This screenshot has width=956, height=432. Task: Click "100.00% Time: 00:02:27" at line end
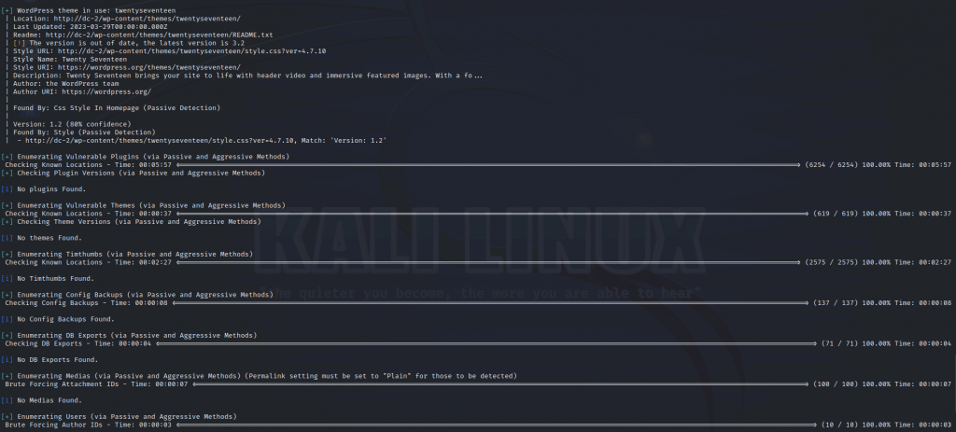(907, 262)
